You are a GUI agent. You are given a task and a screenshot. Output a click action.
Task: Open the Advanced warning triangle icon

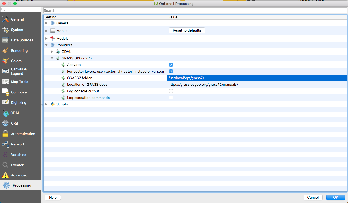[5, 175]
